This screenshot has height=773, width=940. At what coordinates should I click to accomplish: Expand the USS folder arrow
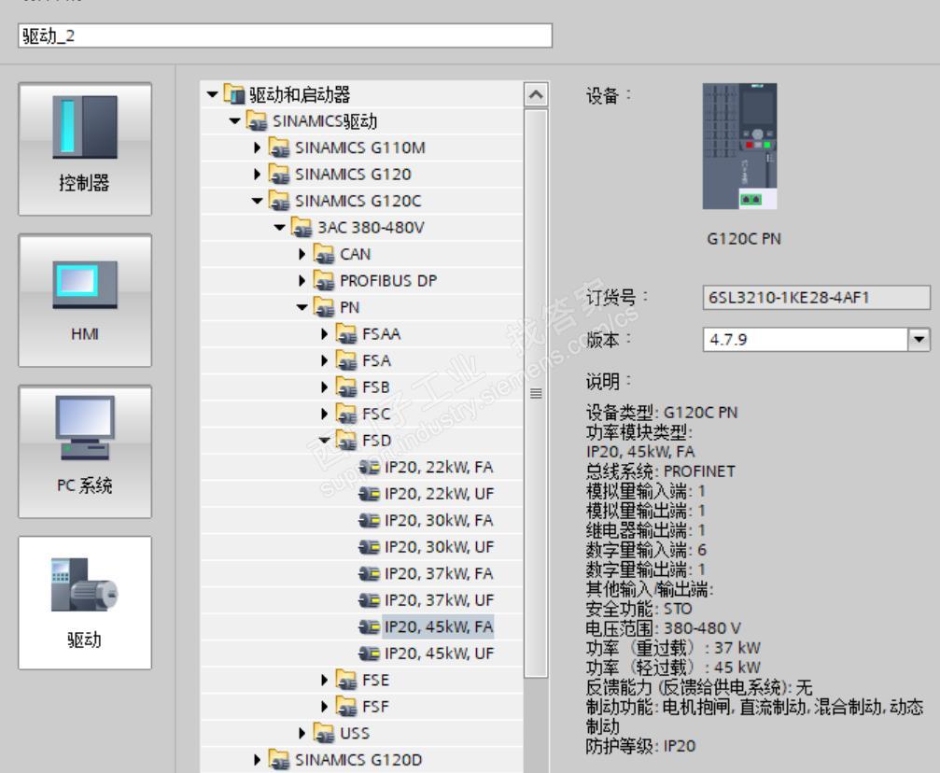[302, 734]
